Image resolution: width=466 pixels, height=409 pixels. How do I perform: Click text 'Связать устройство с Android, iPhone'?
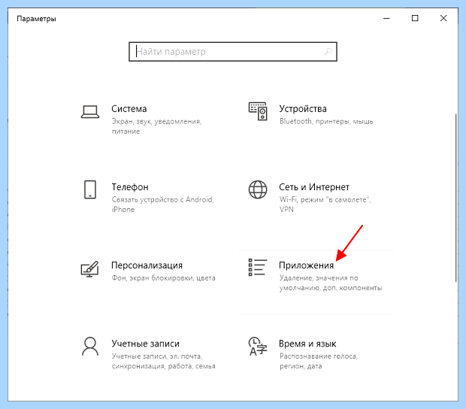[x=162, y=204]
